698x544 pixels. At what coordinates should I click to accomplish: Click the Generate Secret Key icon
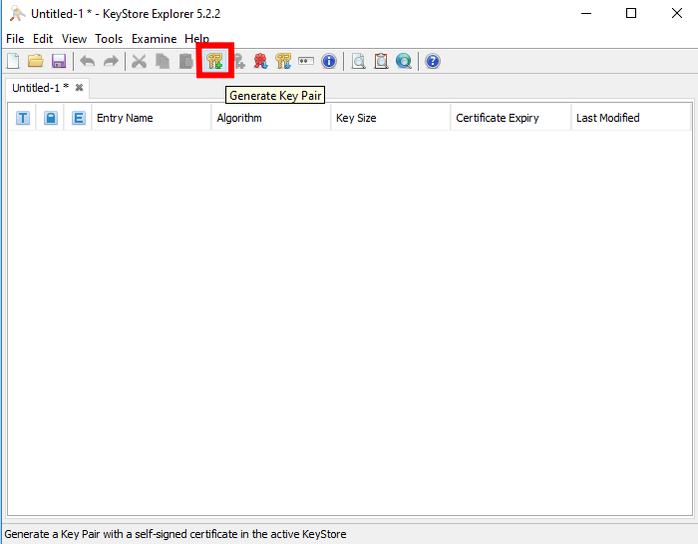coord(239,61)
